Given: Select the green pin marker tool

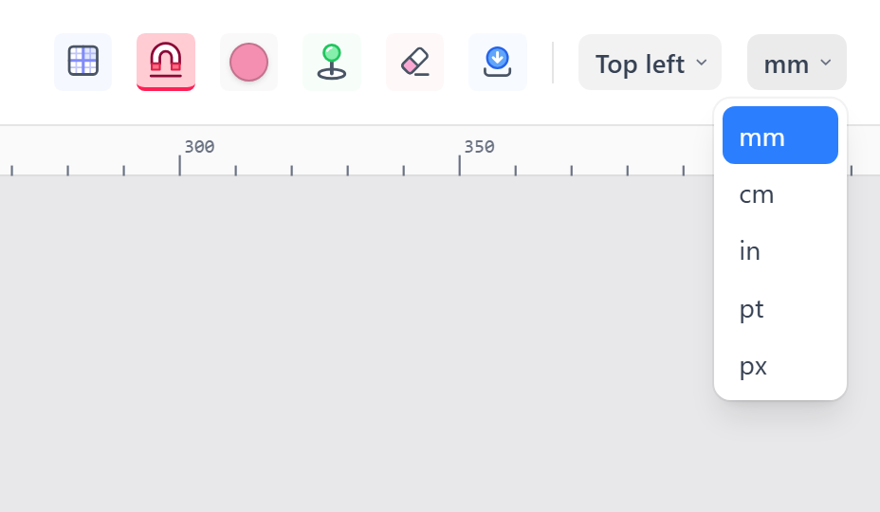Looking at the screenshot, I should tap(332, 62).
